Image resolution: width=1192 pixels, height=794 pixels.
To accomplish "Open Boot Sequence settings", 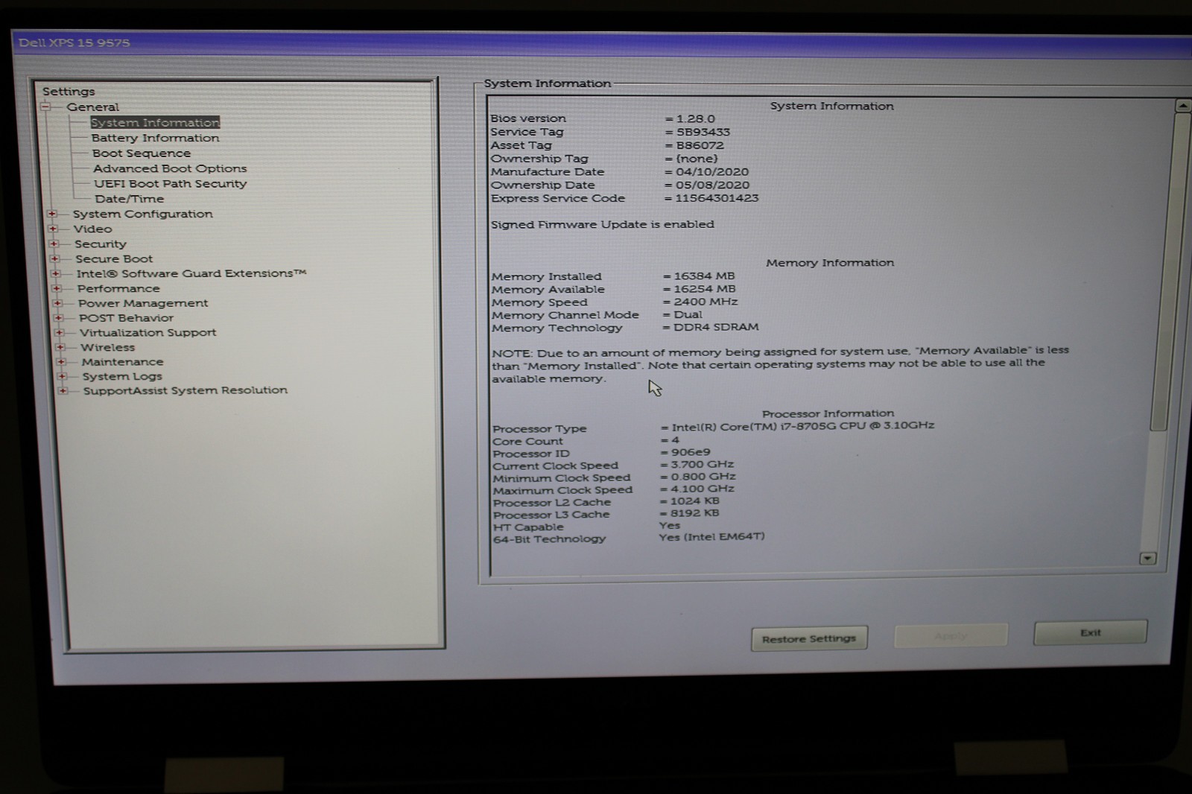I will [142, 153].
